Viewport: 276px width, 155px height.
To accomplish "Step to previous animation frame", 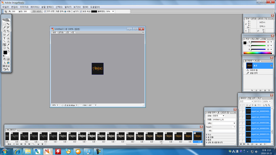I will tap(21, 144).
